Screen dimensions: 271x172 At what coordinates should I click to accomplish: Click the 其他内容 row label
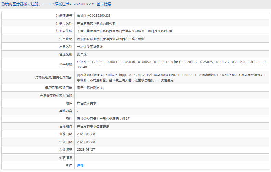tap(65, 111)
